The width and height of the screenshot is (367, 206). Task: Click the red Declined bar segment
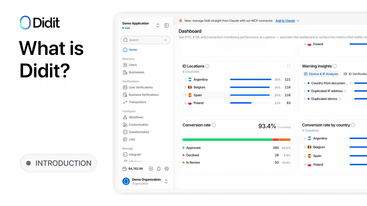(276, 140)
